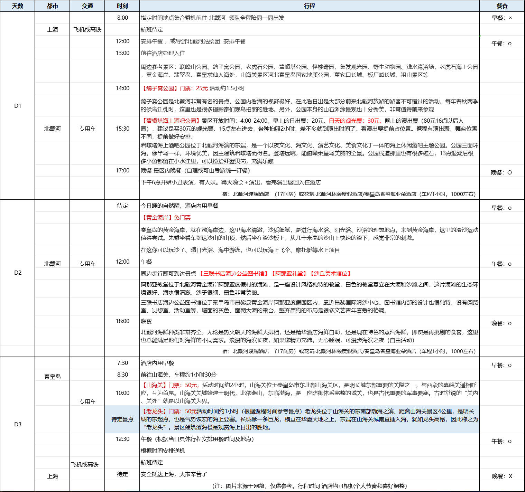Select the 【山海关】 description cell
This screenshot has width=525, height=492.
click(309, 393)
